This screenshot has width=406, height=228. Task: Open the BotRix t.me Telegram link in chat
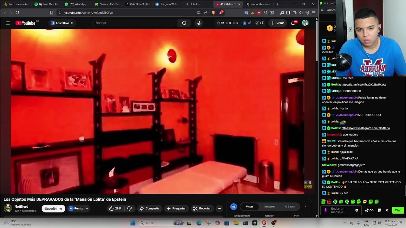point(363,85)
